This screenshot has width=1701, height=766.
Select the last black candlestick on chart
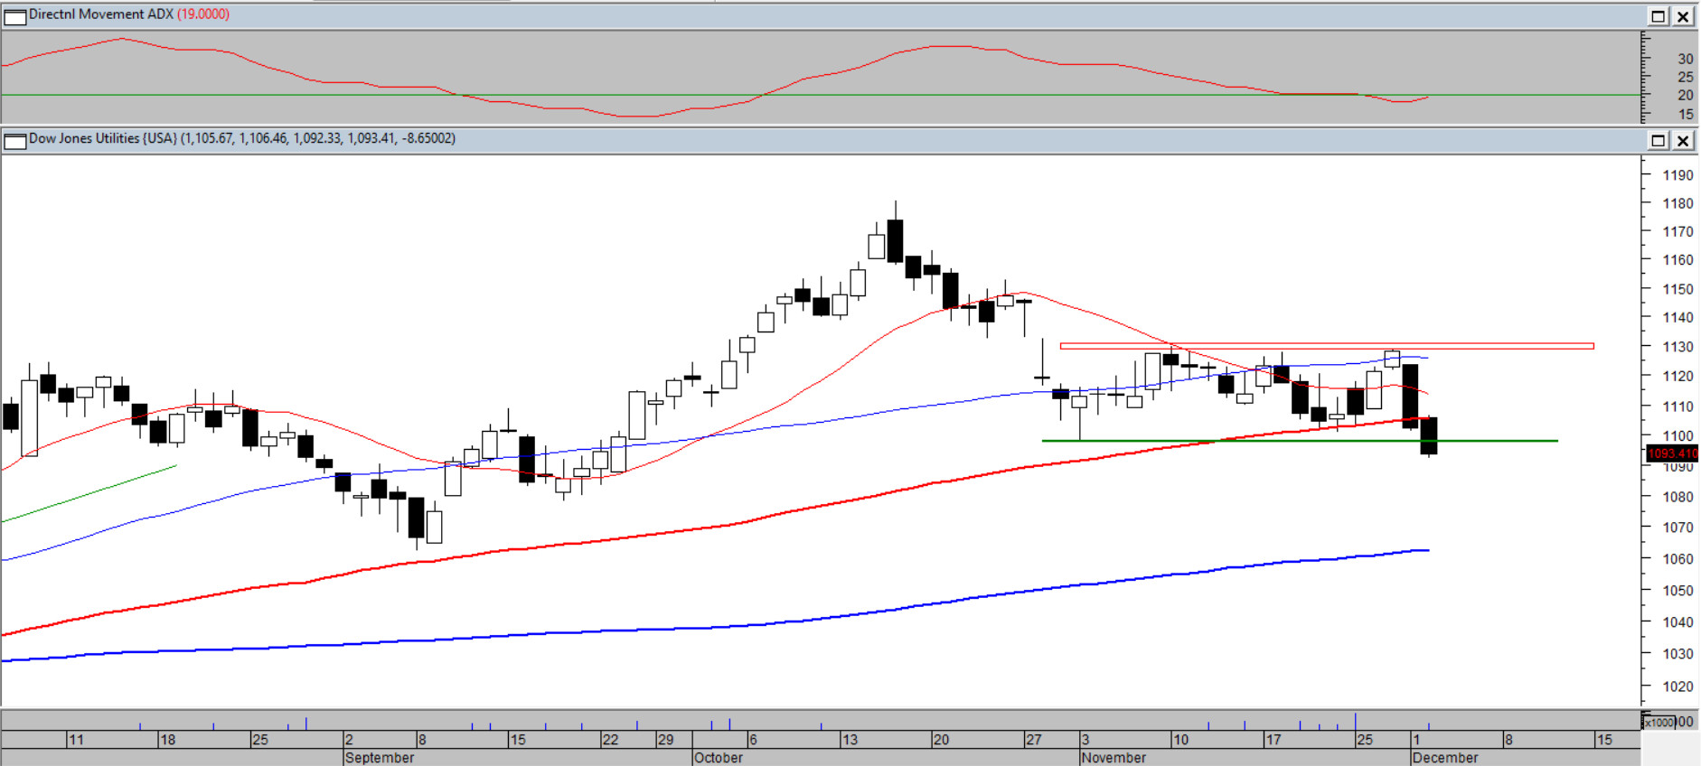[1429, 435]
